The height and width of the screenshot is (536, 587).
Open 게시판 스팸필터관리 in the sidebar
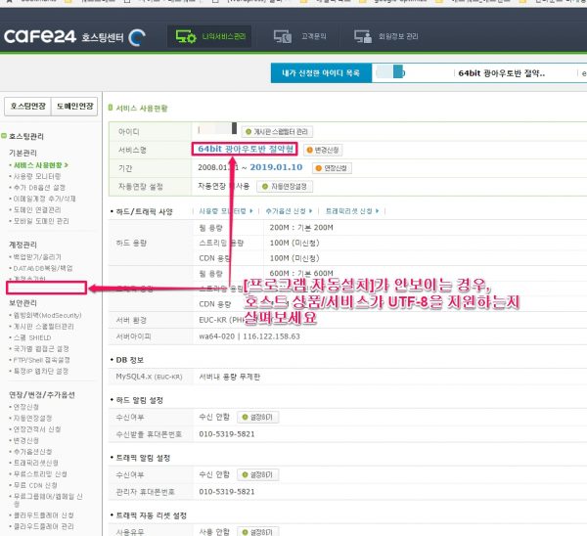tap(44, 327)
